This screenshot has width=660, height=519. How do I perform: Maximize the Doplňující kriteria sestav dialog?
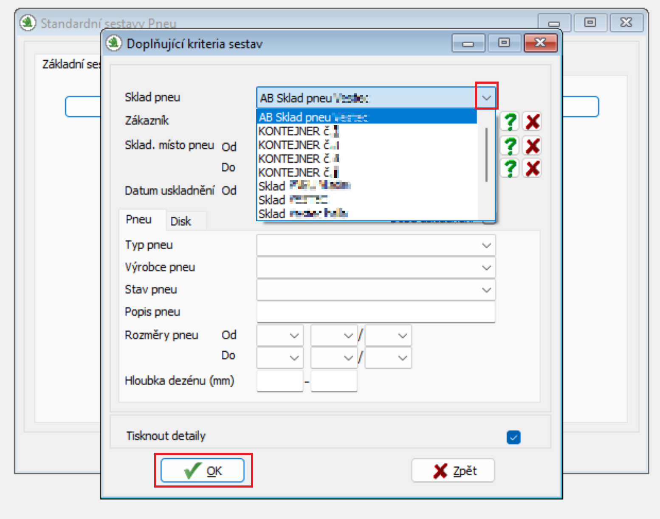click(504, 43)
